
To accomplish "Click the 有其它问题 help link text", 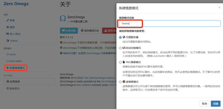I will pyautogui.click(x=90, y=53).
